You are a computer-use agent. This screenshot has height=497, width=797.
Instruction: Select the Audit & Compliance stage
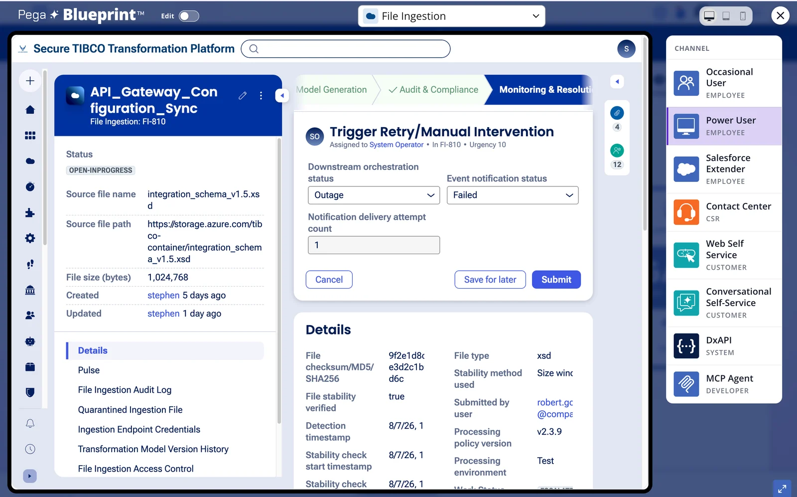pyautogui.click(x=433, y=90)
